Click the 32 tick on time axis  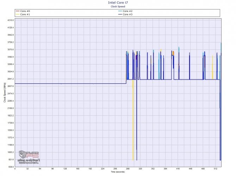pos(27,169)
